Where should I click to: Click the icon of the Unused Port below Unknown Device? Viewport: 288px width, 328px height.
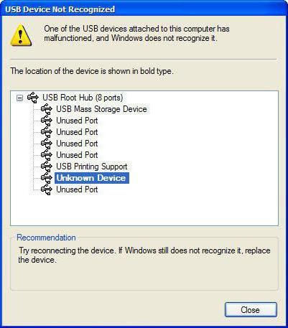tap(46, 189)
